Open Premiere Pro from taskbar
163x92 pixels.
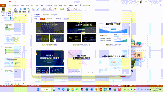pos(110,89)
